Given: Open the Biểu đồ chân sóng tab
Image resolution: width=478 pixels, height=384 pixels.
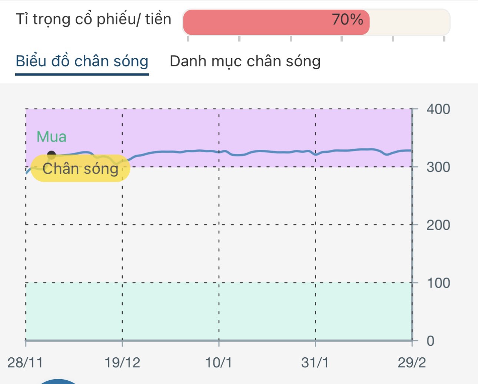Looking at the screenshot, I should pyautogui.click(x=82, y=62).
